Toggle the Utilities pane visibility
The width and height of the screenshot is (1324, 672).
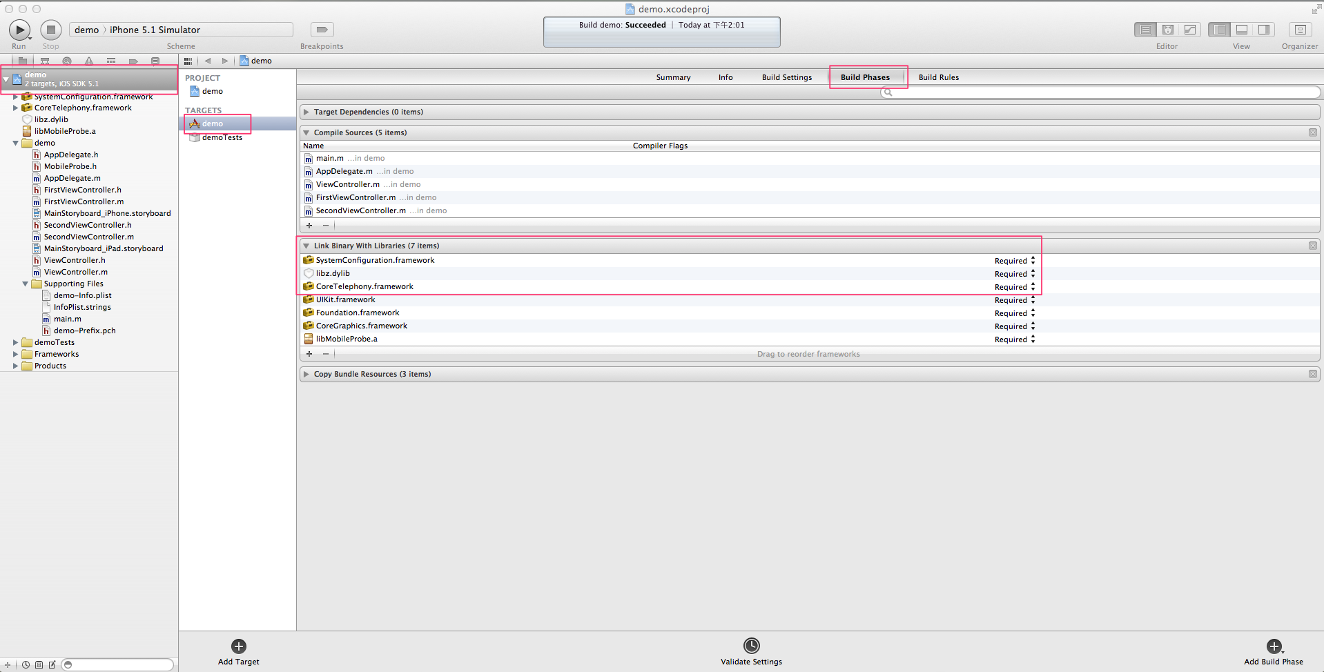coord(1264,30)
